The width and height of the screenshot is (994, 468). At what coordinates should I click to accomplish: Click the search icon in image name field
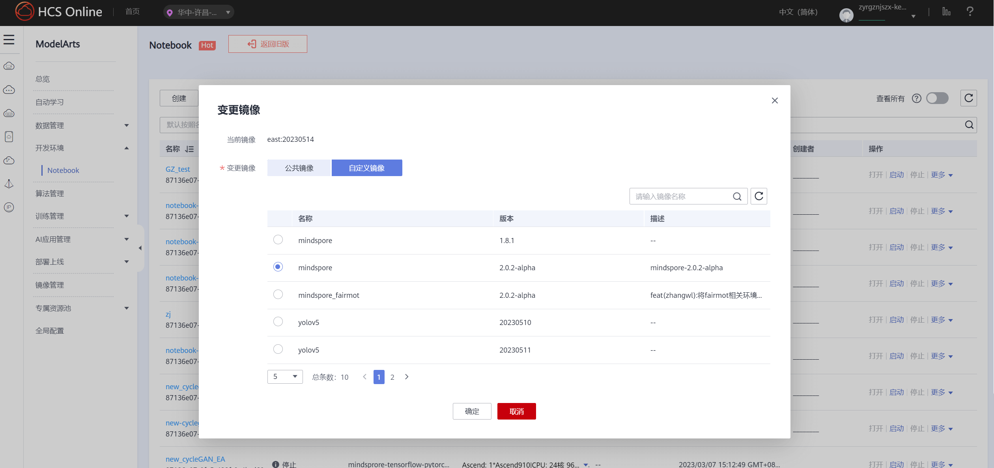(737, 197)
